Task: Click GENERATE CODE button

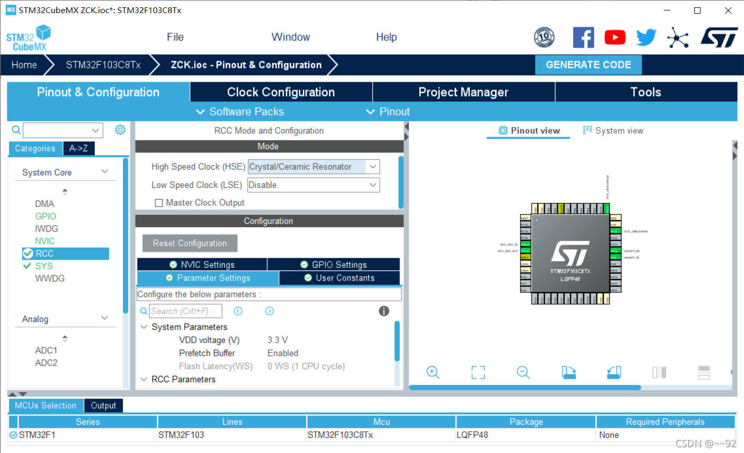Action: point(588,65)
